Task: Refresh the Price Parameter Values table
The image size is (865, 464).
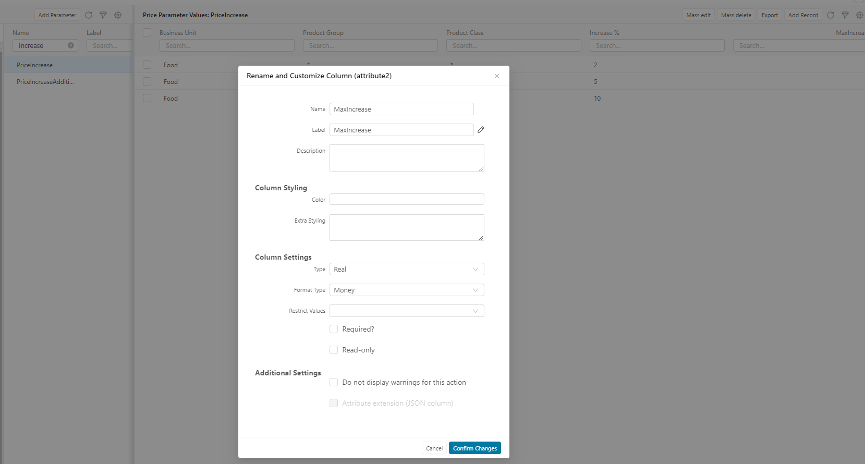Action: point(831,15)
